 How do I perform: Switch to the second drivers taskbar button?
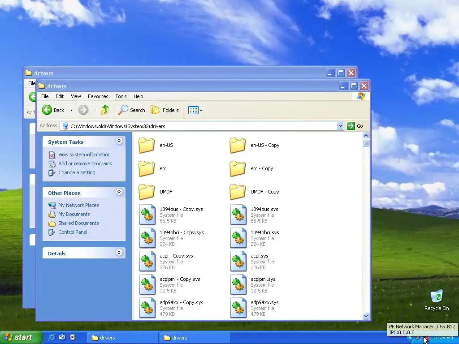[195, 338]
